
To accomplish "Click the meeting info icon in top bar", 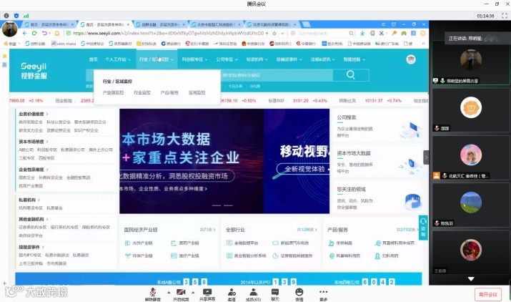I will coord(6,15).
